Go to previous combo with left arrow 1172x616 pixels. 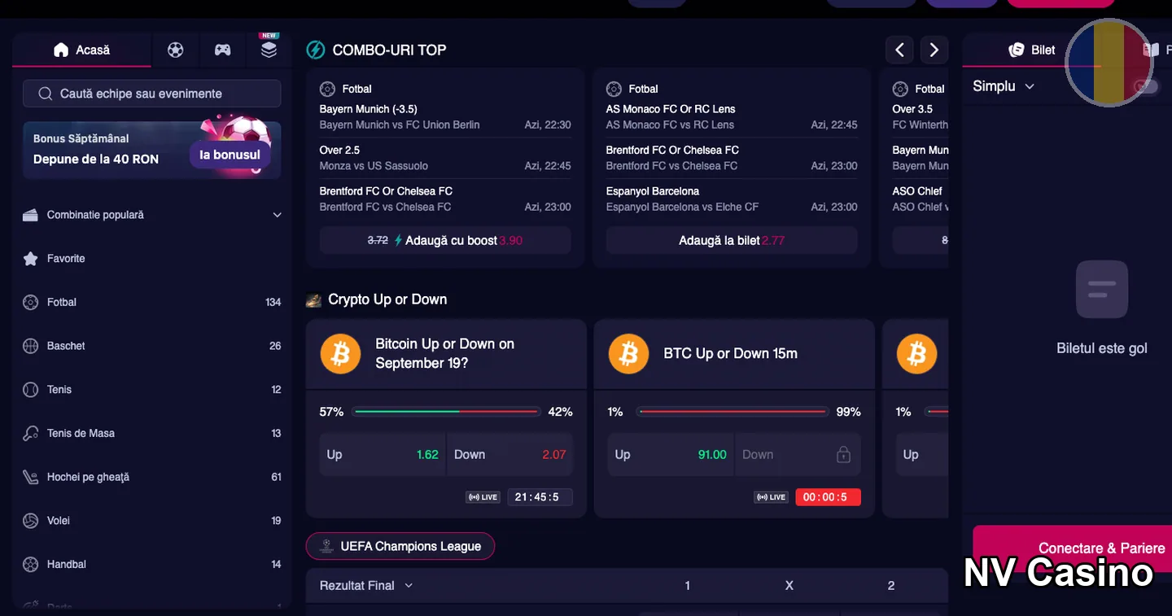coord(899,50)
